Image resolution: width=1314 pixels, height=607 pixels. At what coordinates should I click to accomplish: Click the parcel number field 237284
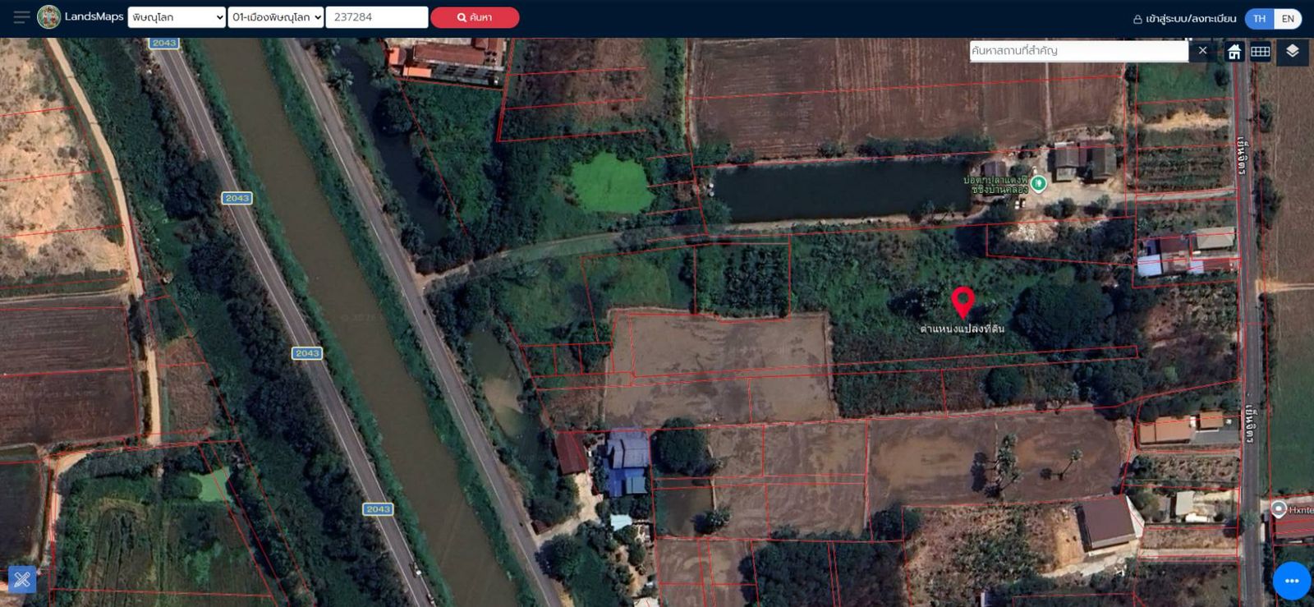[377, 17]
